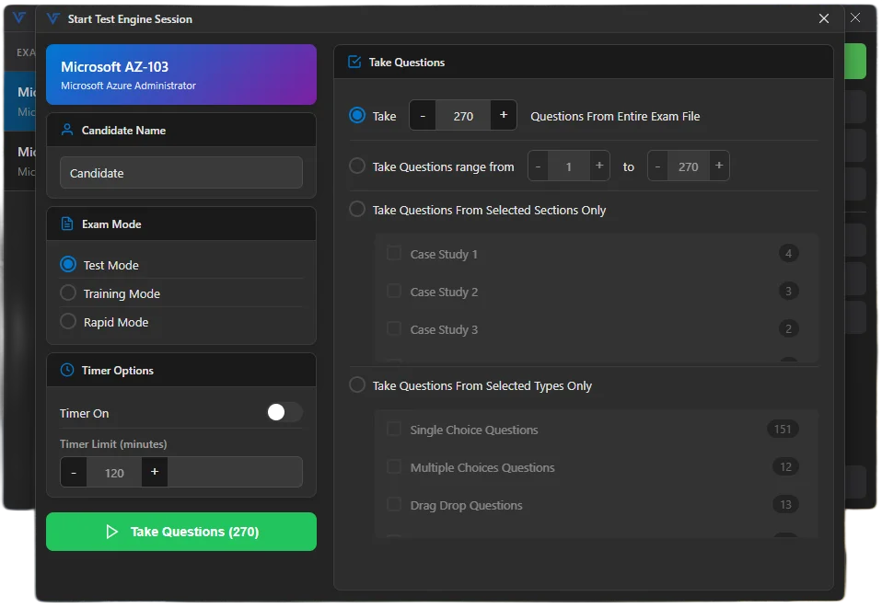Click the VCE Exam Simulator logo behind the dialog
Viewport: 882px width, 608px height.
pos(17,17)
